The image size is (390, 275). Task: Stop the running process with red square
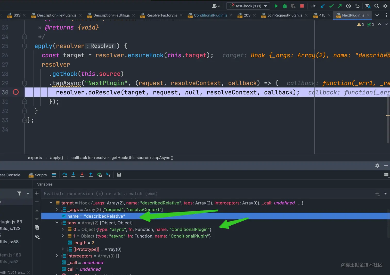tap(302, 6)
